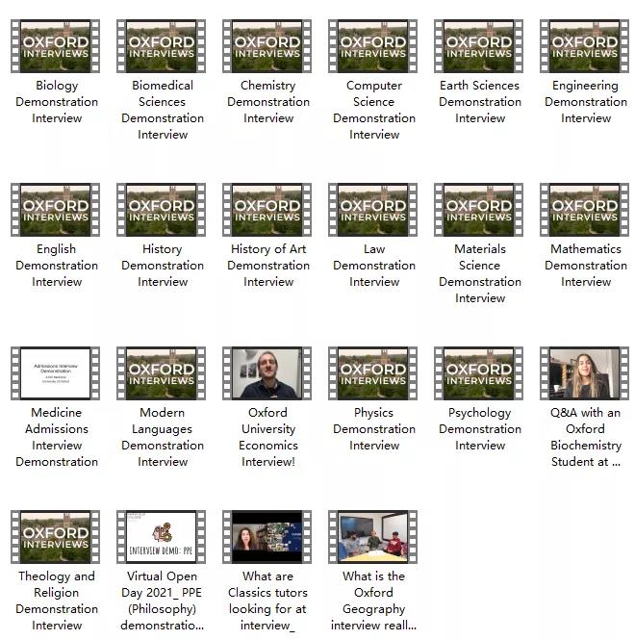The image size is (635, 640).
Task: Click the History Demonstration Interview video thumbnail
Action: point(161,210)
